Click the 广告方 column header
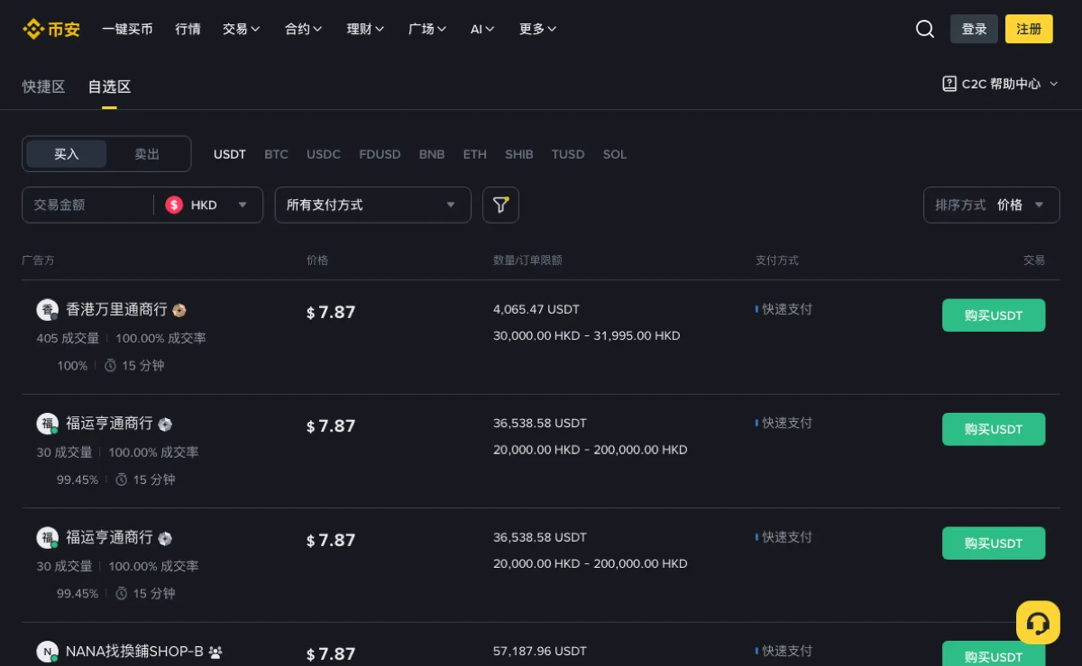Screen dimensions: 1082x666 click(38, 260)
